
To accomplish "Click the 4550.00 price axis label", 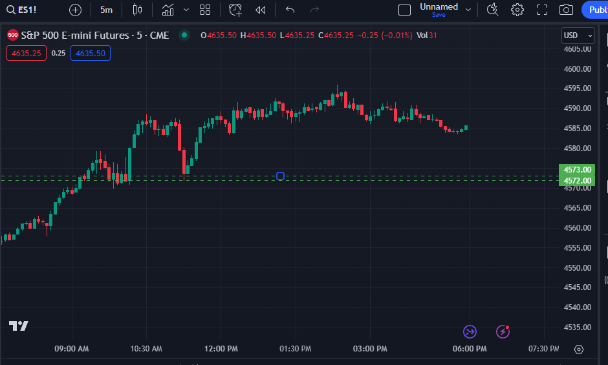I will pos(578,267).
